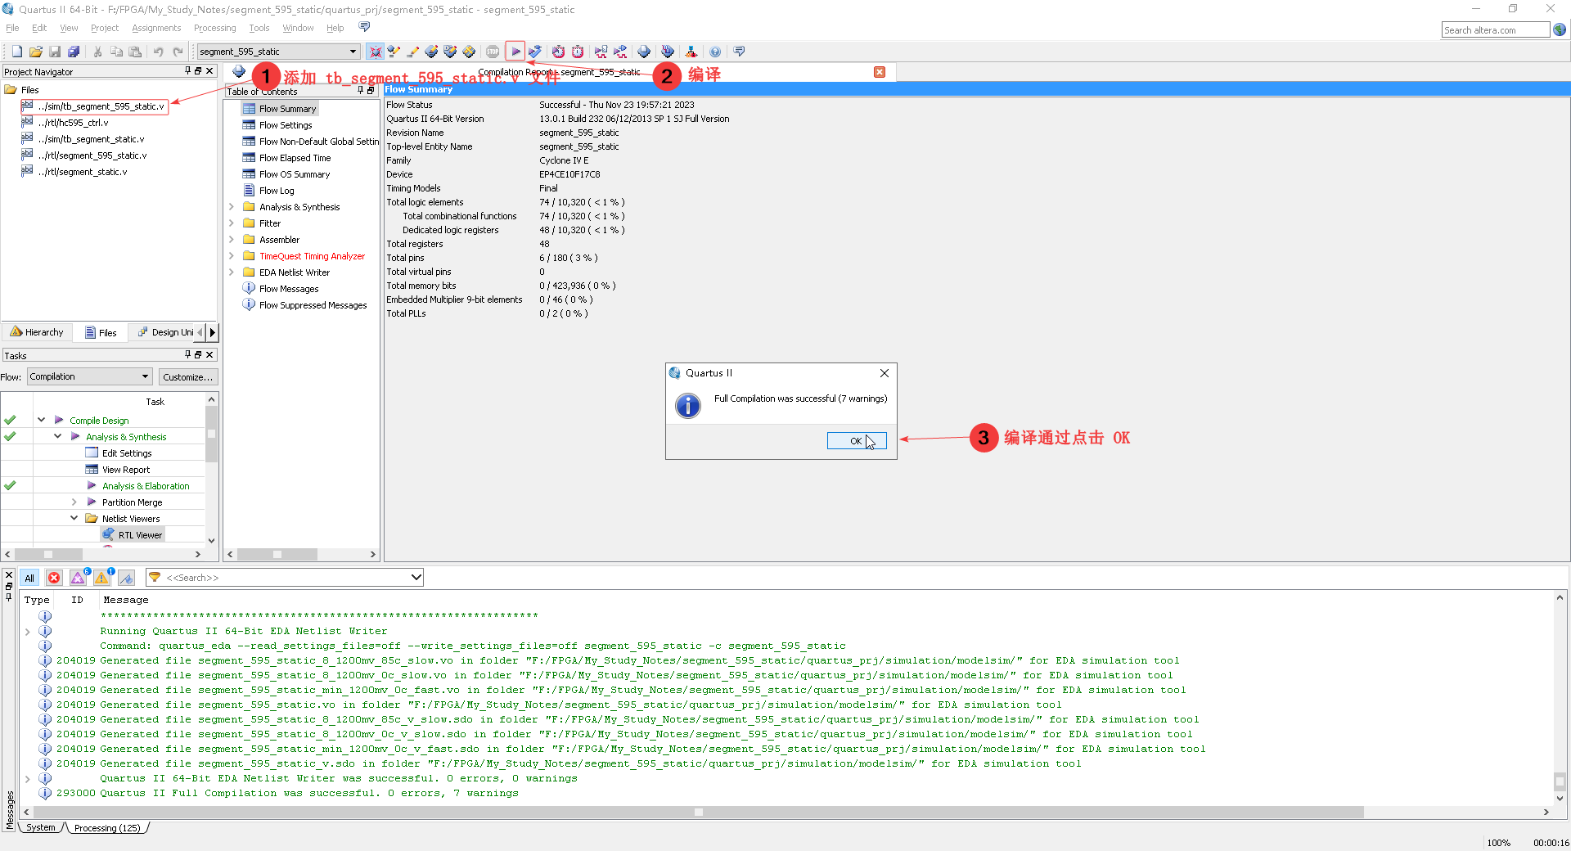Click the Cut scissors icon

tap(98, 52)
